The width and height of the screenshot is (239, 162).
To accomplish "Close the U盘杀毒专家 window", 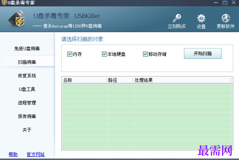I will click(x=233, y=2).
